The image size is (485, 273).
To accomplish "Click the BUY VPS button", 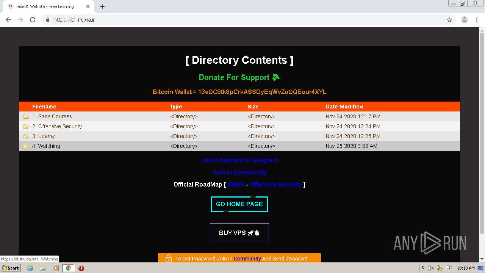I will pyautogui.click(x=239, y=233).
